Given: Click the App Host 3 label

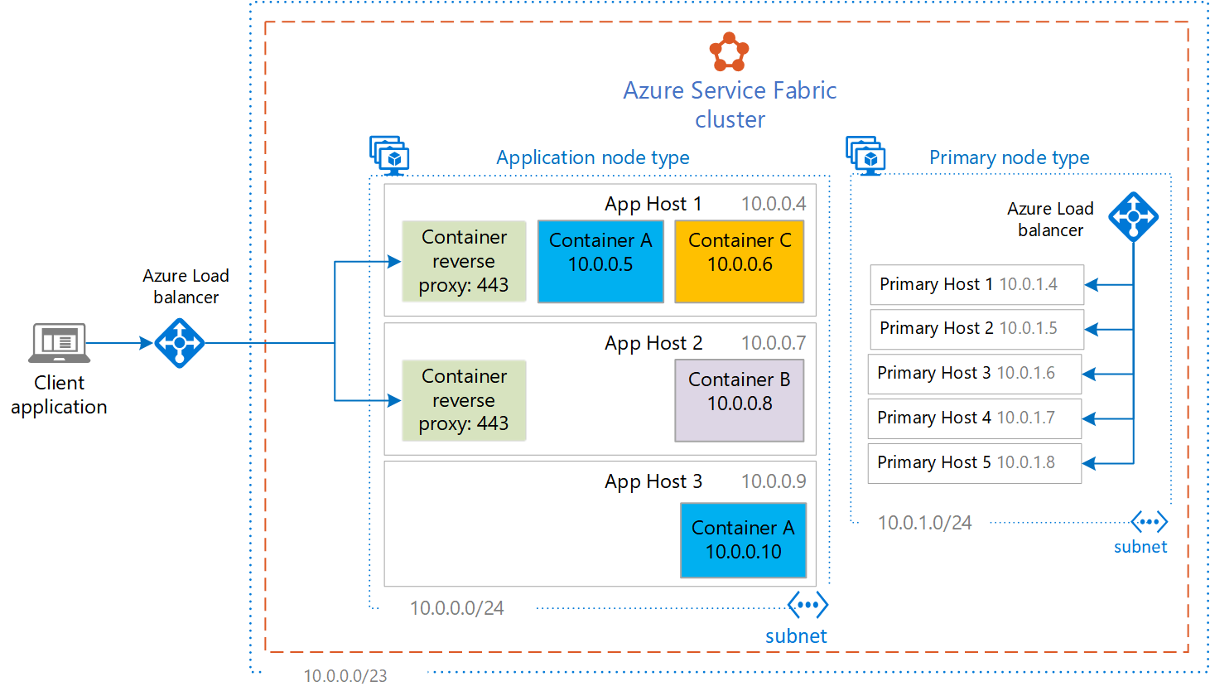Looking at the screenshot, I should point(653,481).
